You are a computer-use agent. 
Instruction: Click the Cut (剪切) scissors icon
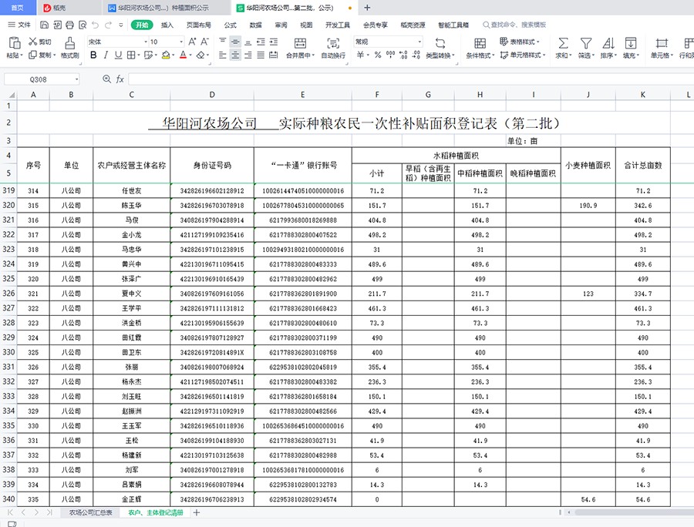33,42
